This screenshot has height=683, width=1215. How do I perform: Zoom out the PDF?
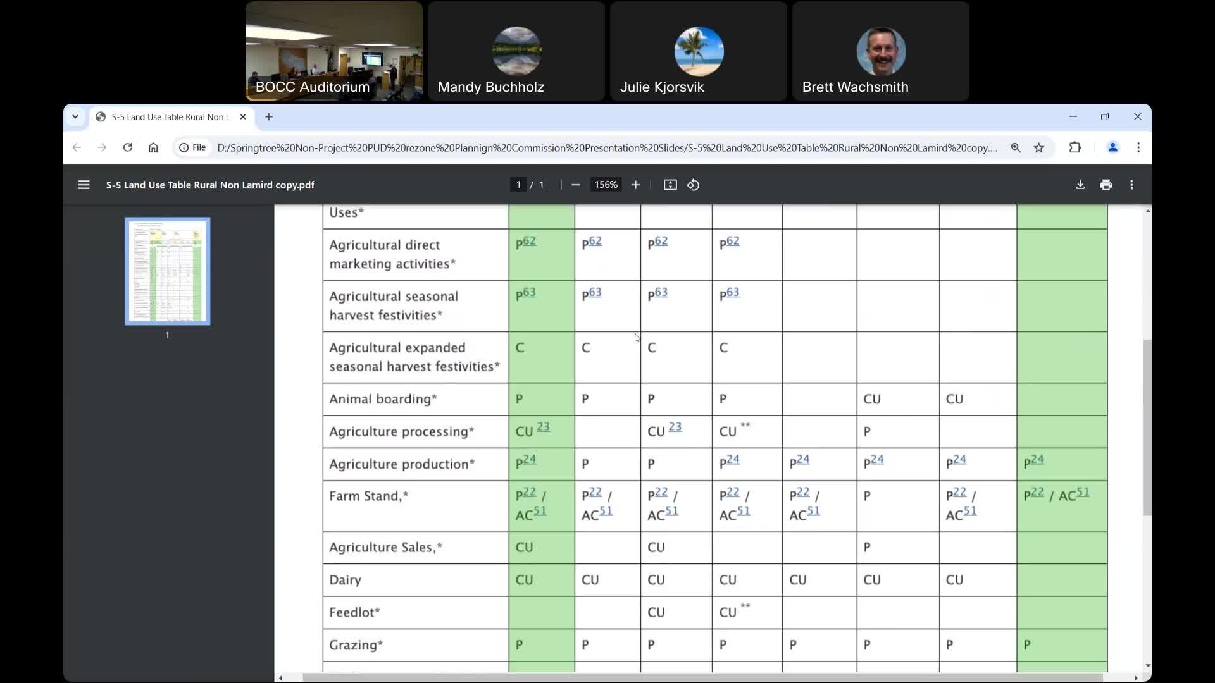pyautogui.click(x=575, y=185)
